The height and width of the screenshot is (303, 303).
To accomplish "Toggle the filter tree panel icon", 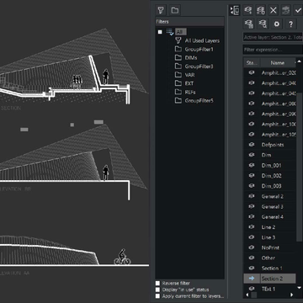I will pyautogui.click(x=234, y=10).
